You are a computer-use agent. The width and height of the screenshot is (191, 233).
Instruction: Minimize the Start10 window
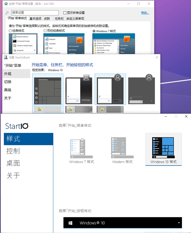pyautogui.click(x=166, y=116)
